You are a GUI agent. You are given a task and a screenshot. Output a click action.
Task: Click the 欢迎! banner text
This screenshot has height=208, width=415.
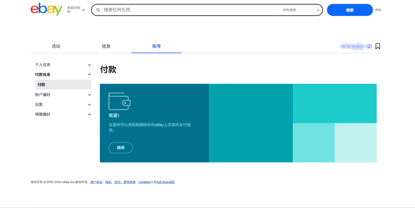pyautogui.click(x=114, y=115)
